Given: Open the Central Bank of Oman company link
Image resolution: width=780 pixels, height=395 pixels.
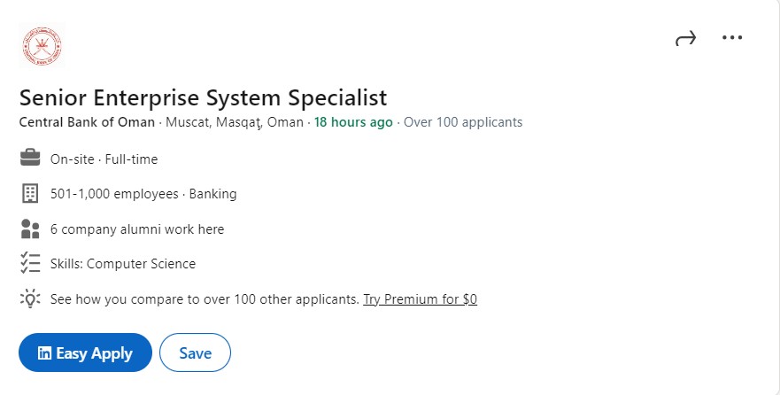Looking at the screenshot, I should [x=87, y=122].
